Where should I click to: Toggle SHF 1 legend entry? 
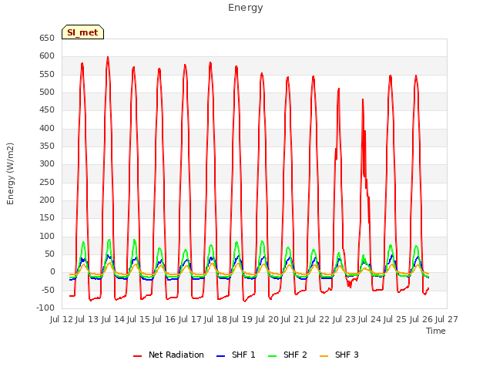point(236,355)
